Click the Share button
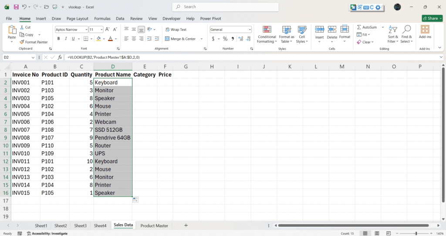 pos(432,18)
